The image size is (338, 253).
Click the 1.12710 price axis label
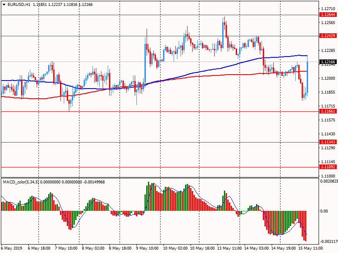click(x=328, y=8)
